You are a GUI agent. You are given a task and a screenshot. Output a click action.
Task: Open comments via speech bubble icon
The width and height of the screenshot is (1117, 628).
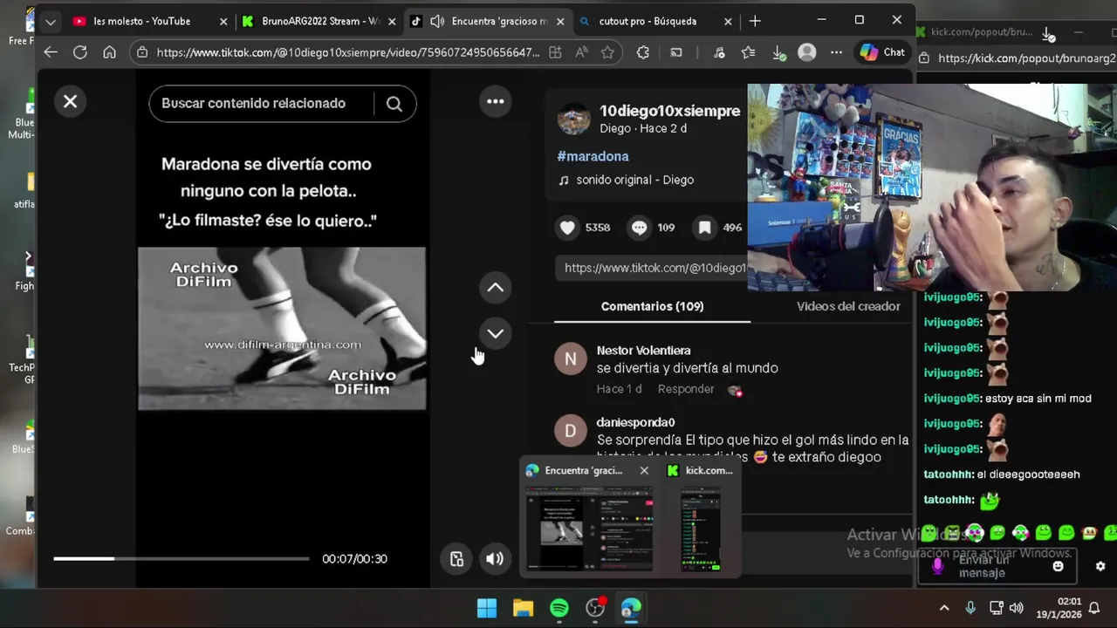(639, 228)
